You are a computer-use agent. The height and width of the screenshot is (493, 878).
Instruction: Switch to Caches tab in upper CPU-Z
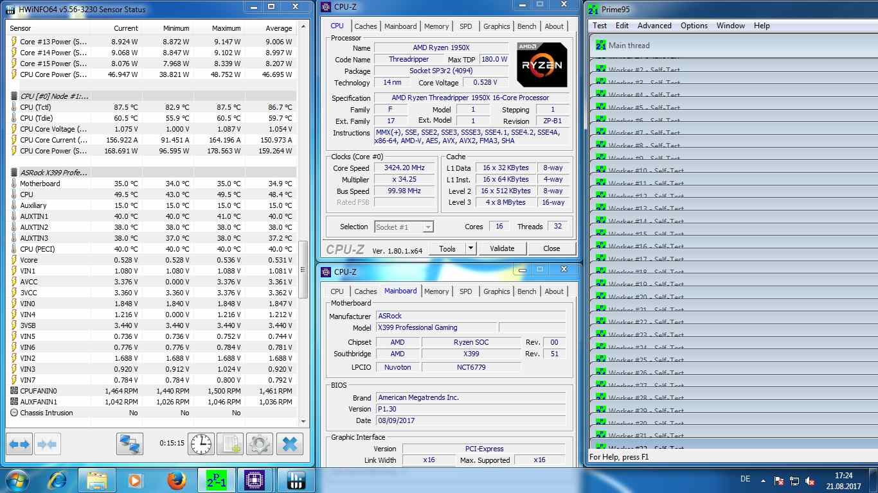[366, 26]
